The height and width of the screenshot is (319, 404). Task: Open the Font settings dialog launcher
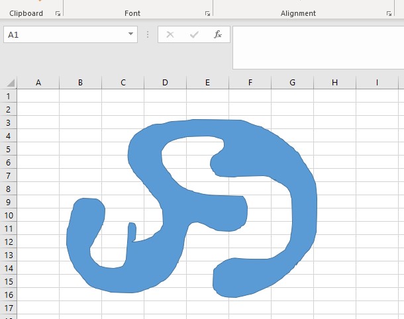click(x=207, y=13)
